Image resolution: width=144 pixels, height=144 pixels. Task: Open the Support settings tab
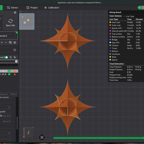(4, 94)
